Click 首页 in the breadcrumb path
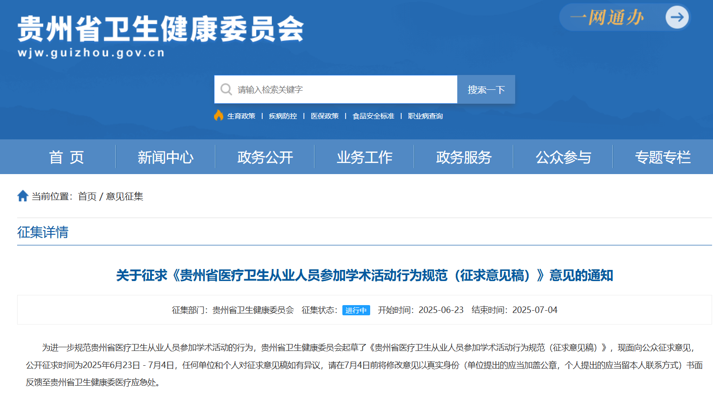The image size is (713, 394). tap(87, 196)
